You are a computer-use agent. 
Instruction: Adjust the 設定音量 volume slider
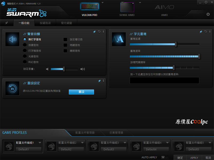pos(64,69)
